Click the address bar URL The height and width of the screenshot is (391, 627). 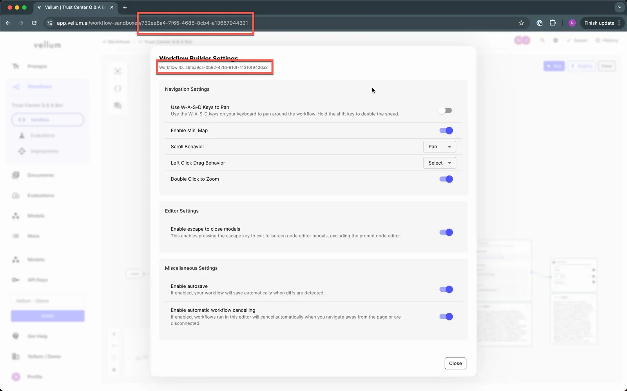pos(152,23)
